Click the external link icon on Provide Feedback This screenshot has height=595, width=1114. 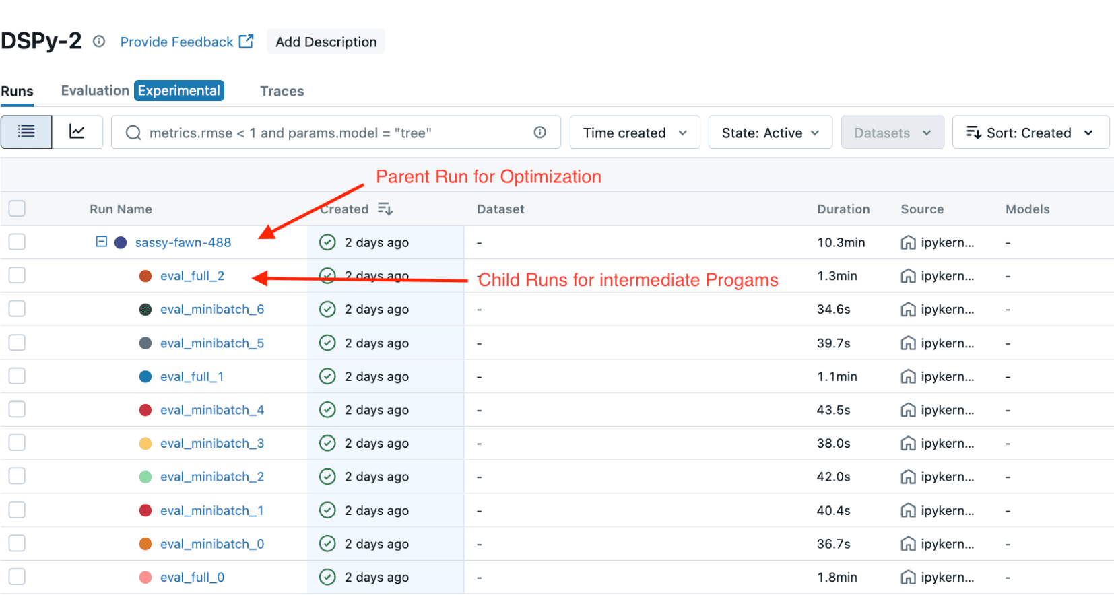(247, 42)
